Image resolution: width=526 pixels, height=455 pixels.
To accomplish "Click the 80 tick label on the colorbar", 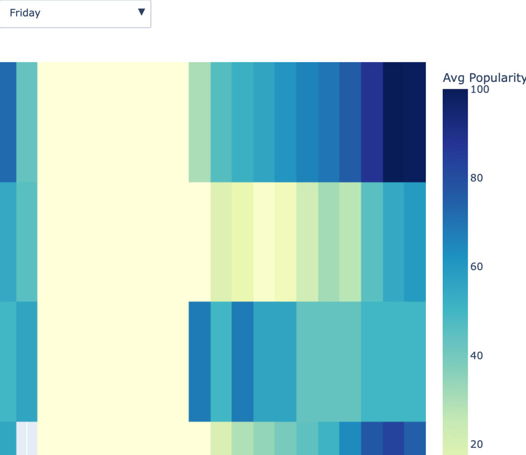I will [x=476, y=178].
